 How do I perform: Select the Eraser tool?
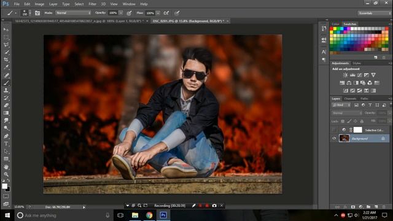coord(6,106)
